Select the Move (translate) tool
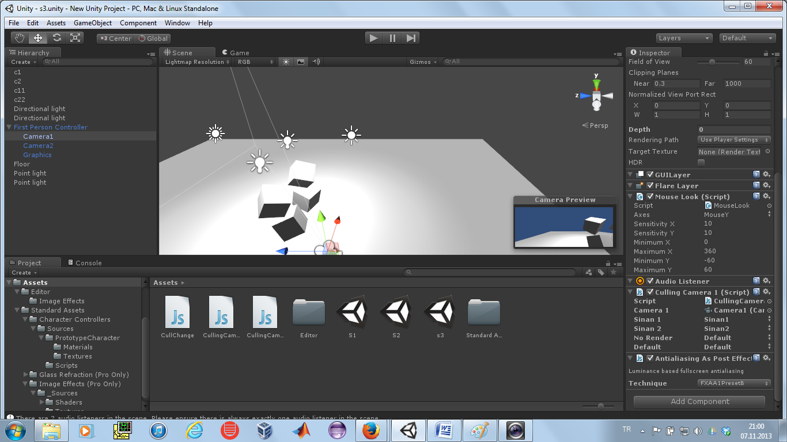Screen dimensions: 787x442 point(38,38)
